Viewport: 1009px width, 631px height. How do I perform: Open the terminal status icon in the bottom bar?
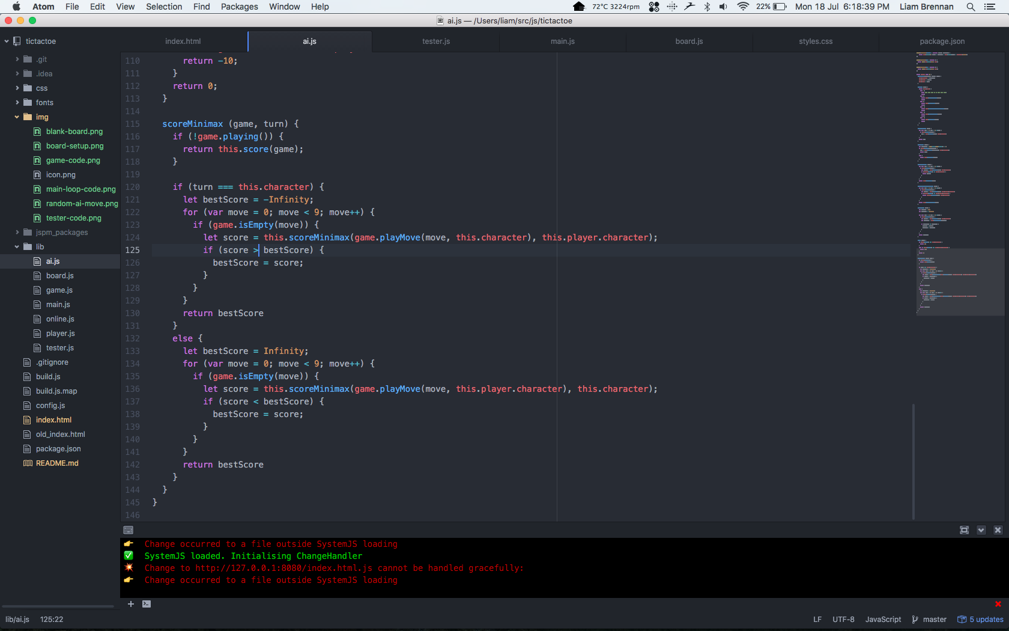[147, 604]
